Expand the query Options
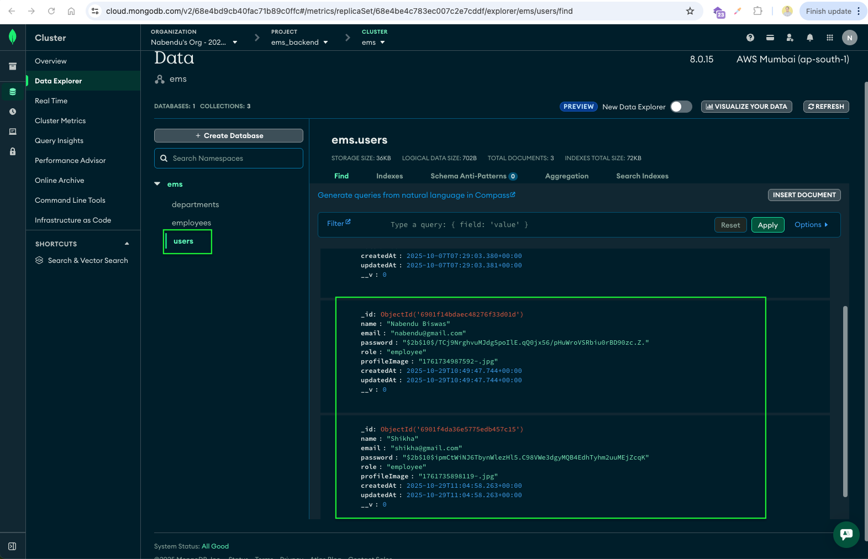 (x=811, y=225)
